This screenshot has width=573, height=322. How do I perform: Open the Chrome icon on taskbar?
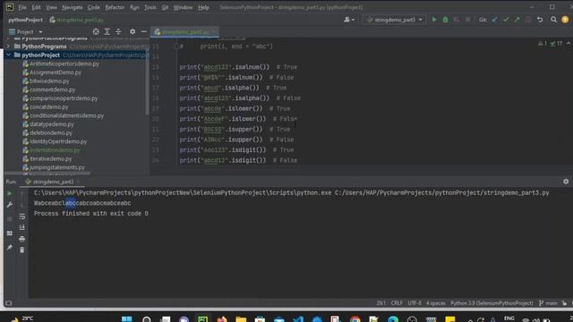click(355, 319)
